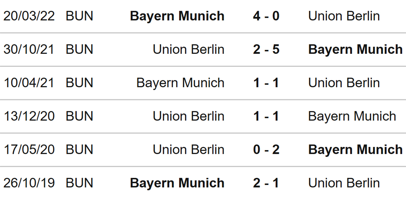Click the date 20/03/22

[x=29, y=16]
